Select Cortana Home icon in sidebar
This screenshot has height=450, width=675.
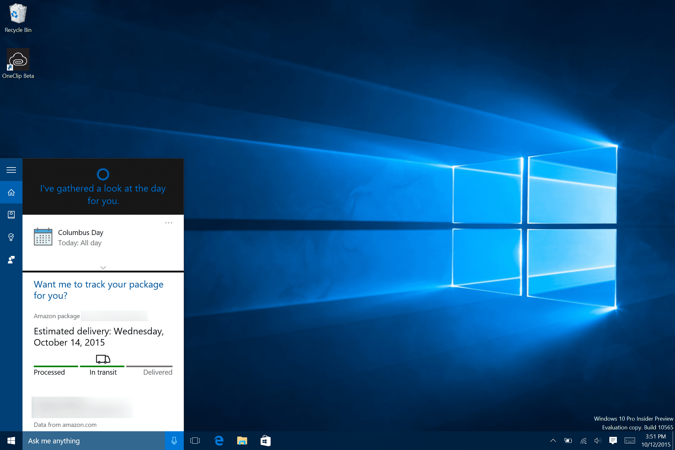click(11, 192)
